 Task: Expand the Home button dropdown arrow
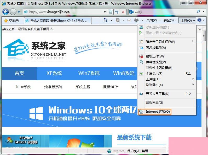(111, 20)
